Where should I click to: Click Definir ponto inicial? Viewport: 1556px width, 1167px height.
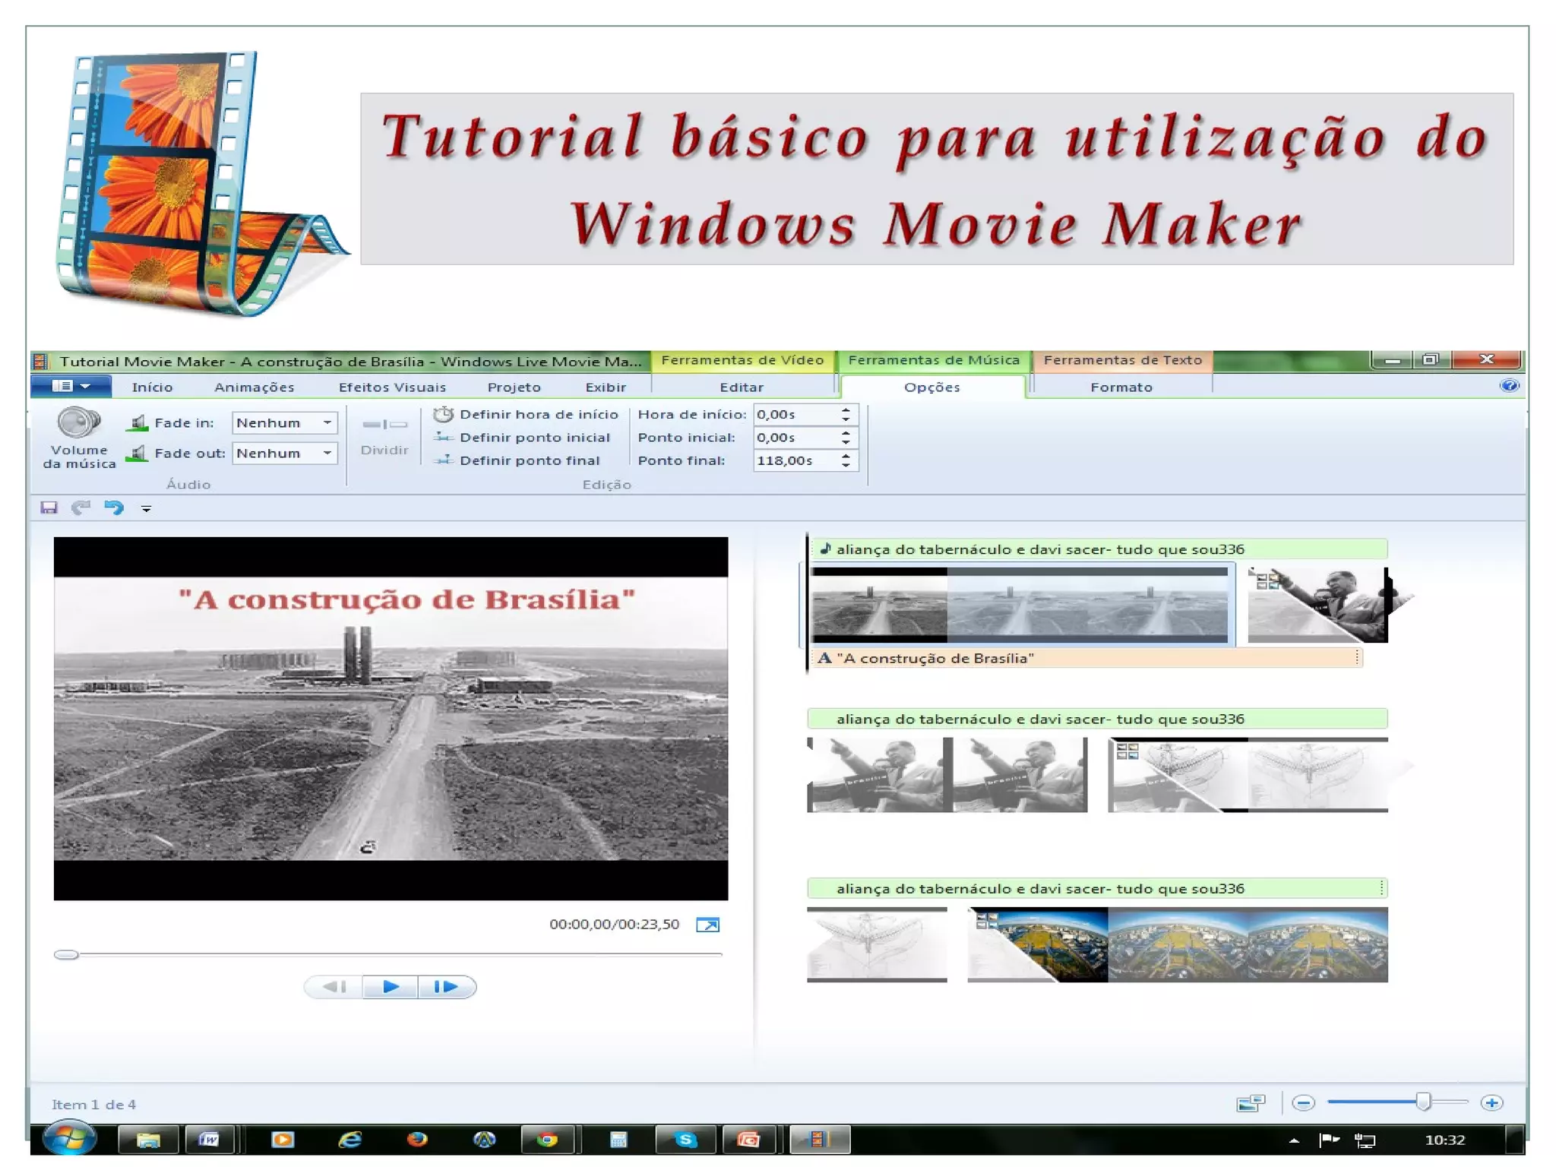(523, 438)
